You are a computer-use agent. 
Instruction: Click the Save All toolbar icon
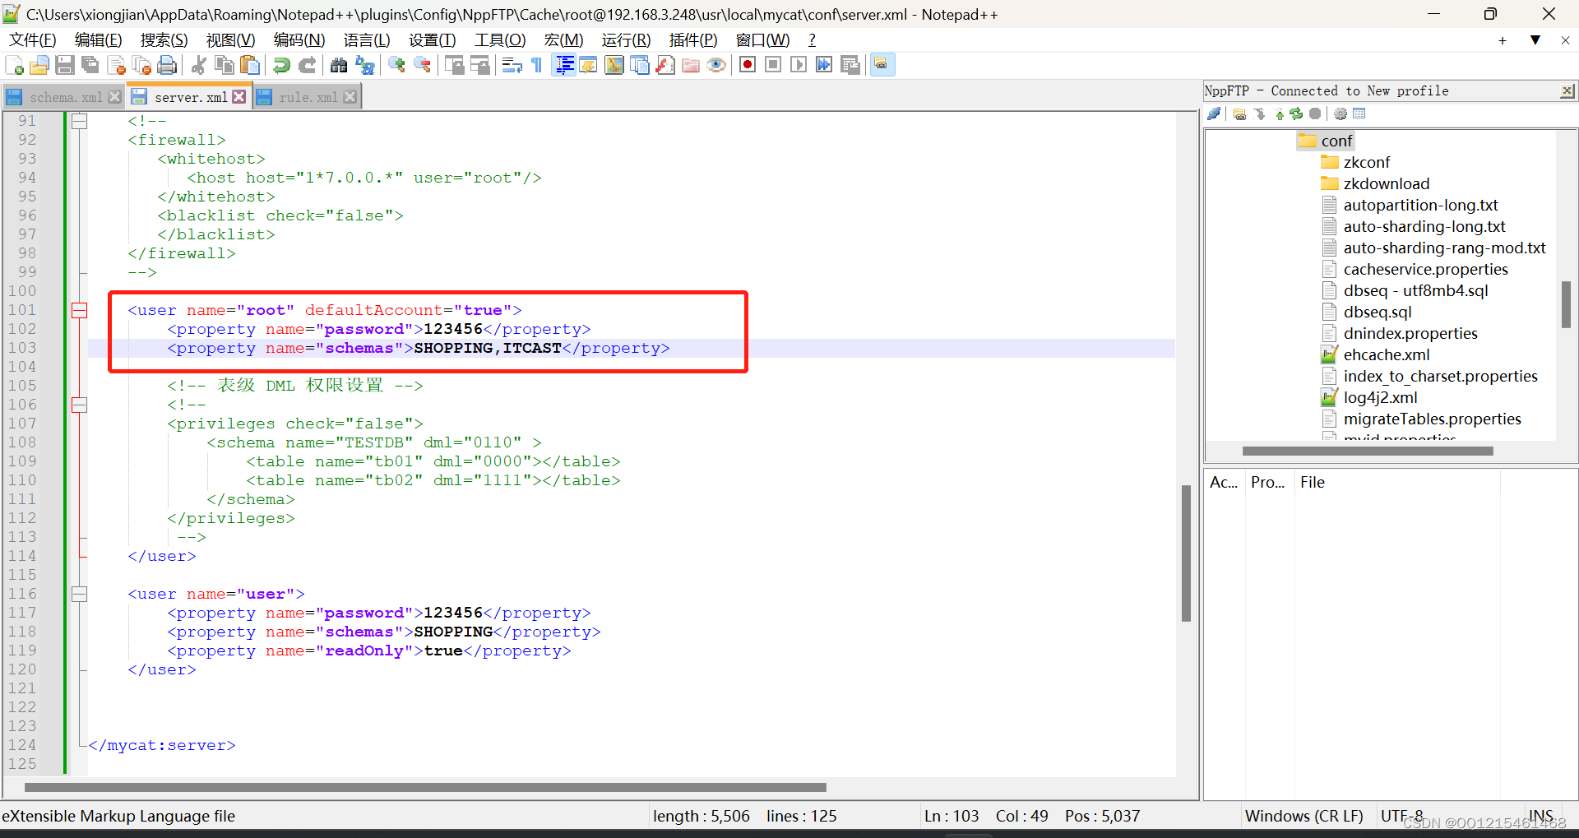click(x=90, y=65)
